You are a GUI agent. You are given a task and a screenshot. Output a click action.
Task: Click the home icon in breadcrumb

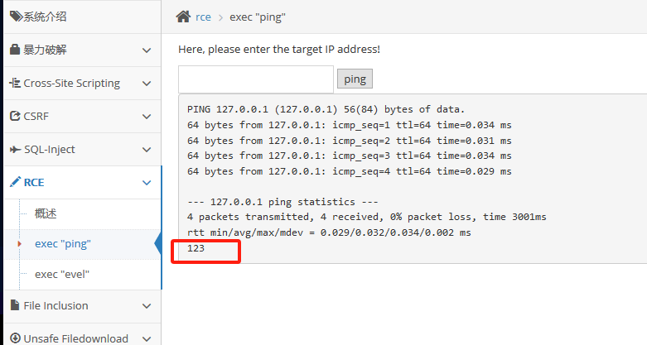tap(183, 17)
